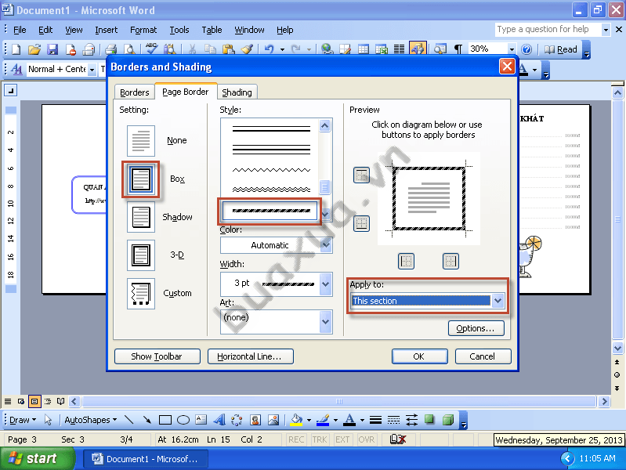Switch to the Shading tab
The image size is (626, 470).
point(237,92)
